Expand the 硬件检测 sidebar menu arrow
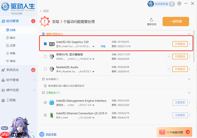197x138 pixels. click(34, 90)
